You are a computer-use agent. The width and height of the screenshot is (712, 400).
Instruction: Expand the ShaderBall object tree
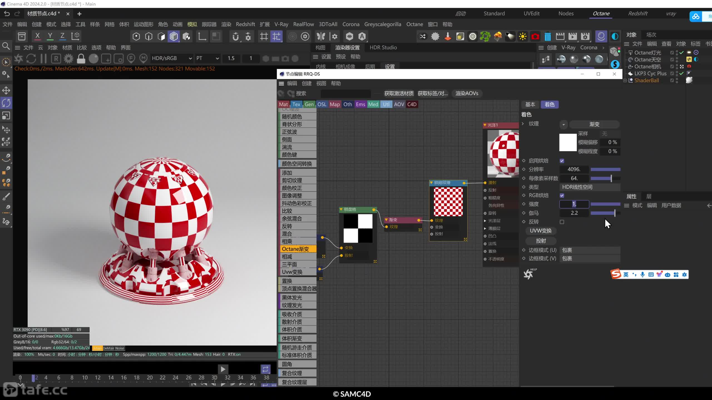pos(625,81)
